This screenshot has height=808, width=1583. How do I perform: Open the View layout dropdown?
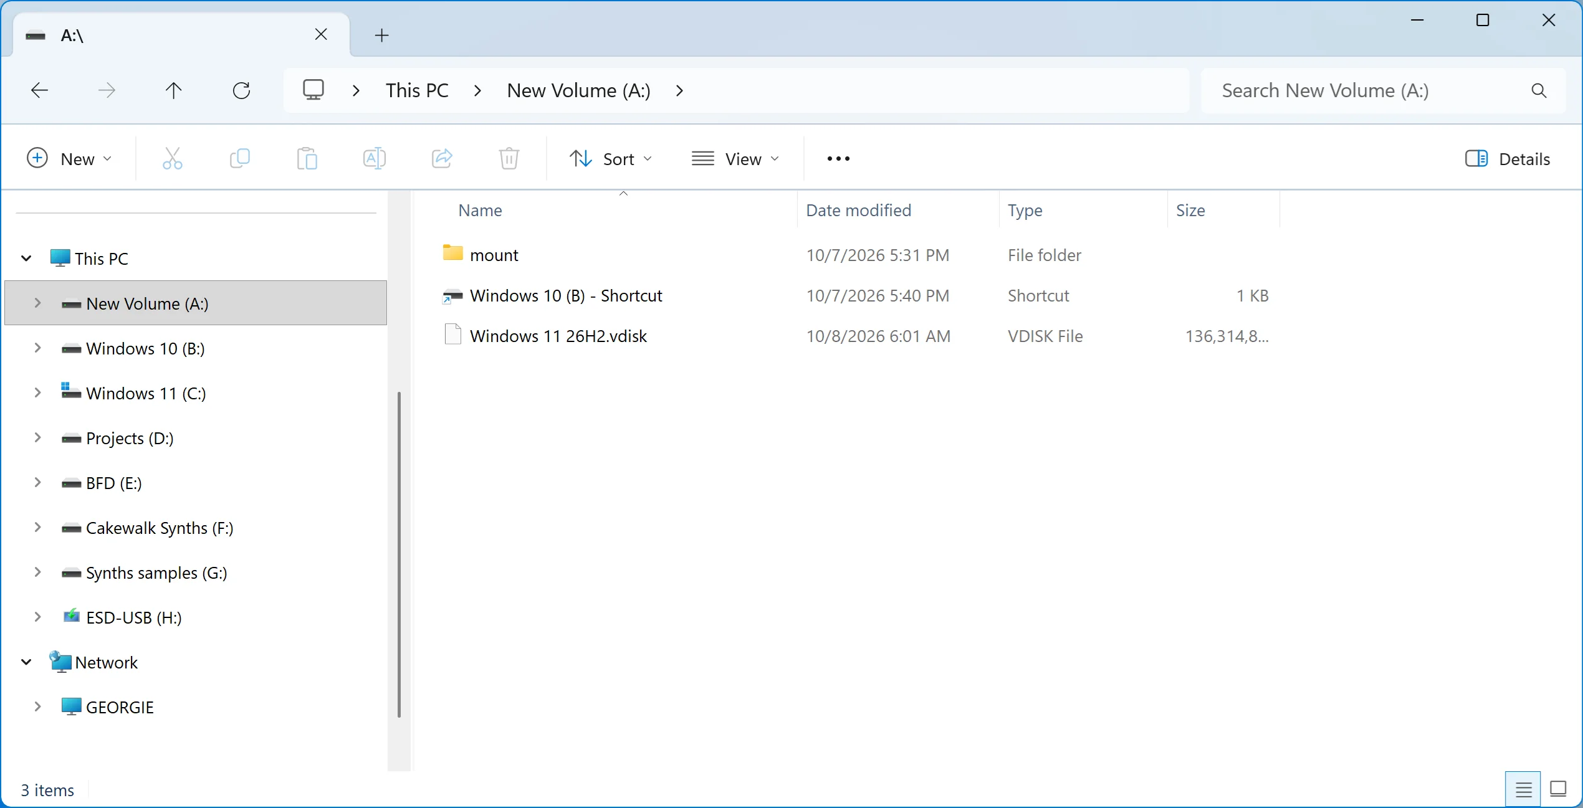[x=735, y=159]
